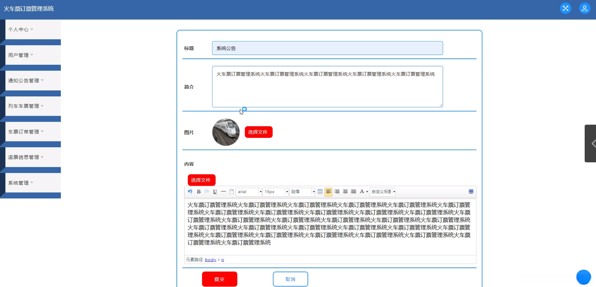Click the red 提交 submit button
Viewport: 596px width, 287px height.
point(219,279)
